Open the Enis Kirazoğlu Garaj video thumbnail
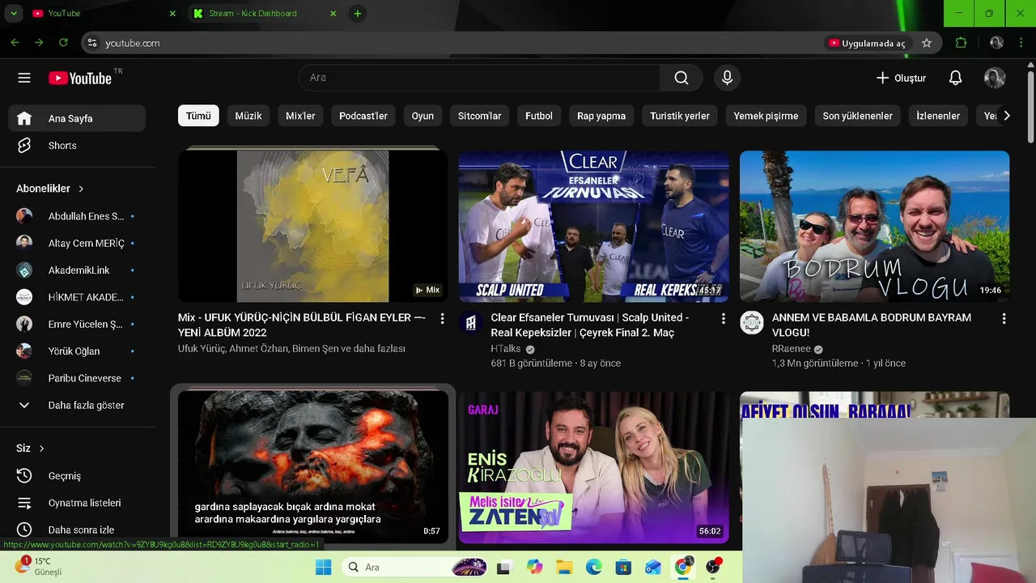This screenshot has height=583, width=1036. pos(593,467)
